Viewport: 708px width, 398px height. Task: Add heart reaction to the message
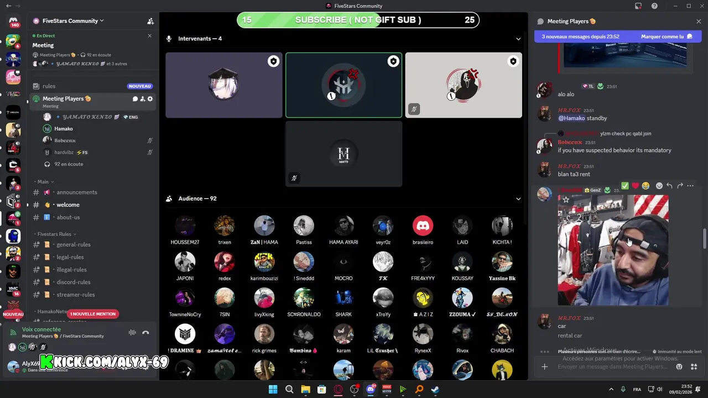pos(635,186)
